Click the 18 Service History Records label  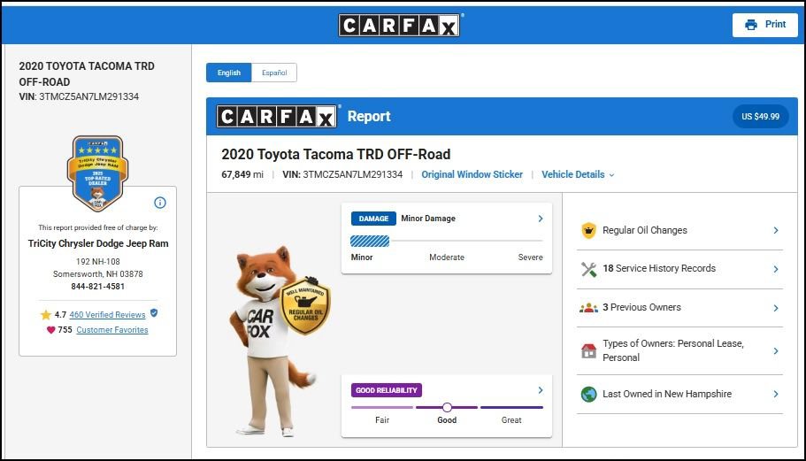coord(659,268)
